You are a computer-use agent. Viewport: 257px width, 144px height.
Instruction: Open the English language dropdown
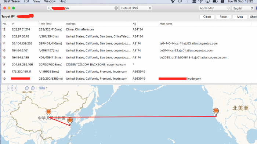pyautogui.click(x=243, y=8)
